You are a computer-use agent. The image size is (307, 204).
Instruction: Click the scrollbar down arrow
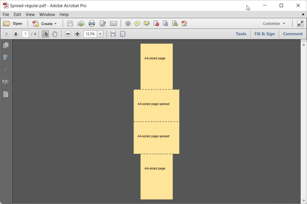(x=304, y=201)
